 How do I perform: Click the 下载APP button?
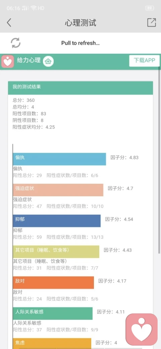(144, 60)
